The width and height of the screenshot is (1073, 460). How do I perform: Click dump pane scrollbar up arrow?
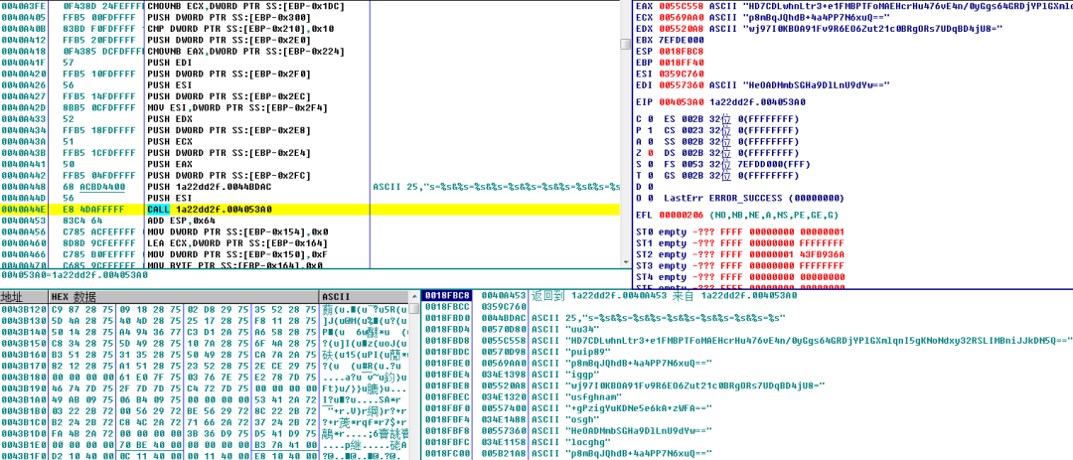[415, 297]
